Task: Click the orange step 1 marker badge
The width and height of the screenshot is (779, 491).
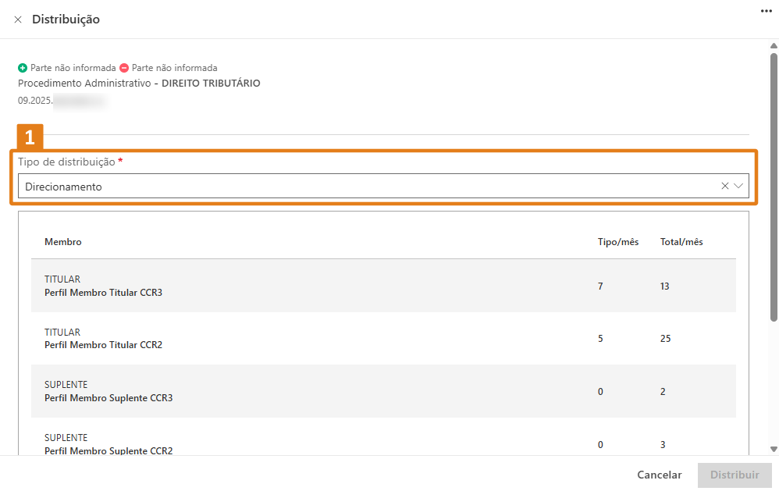Action: tap(30, 137)
